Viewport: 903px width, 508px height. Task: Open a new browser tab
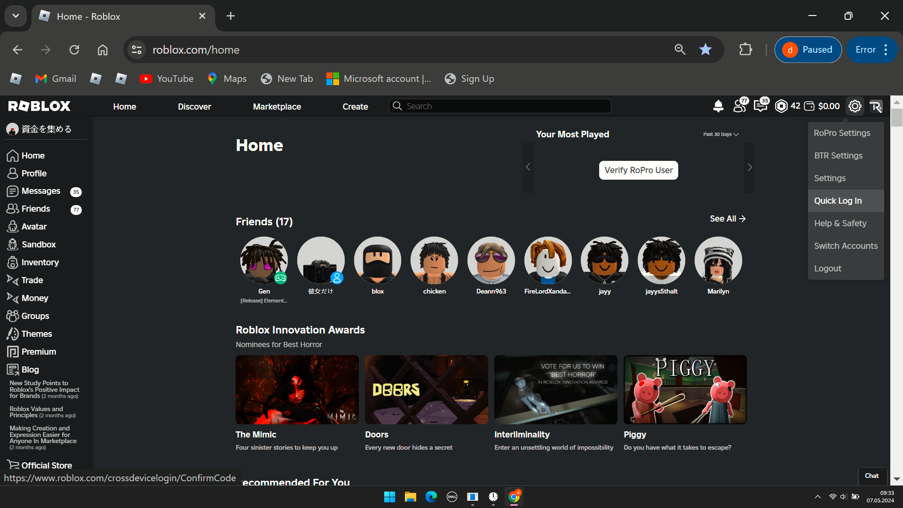230,16
